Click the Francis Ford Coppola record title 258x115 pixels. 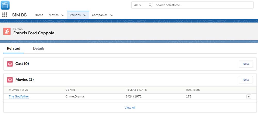coord(34,33)
